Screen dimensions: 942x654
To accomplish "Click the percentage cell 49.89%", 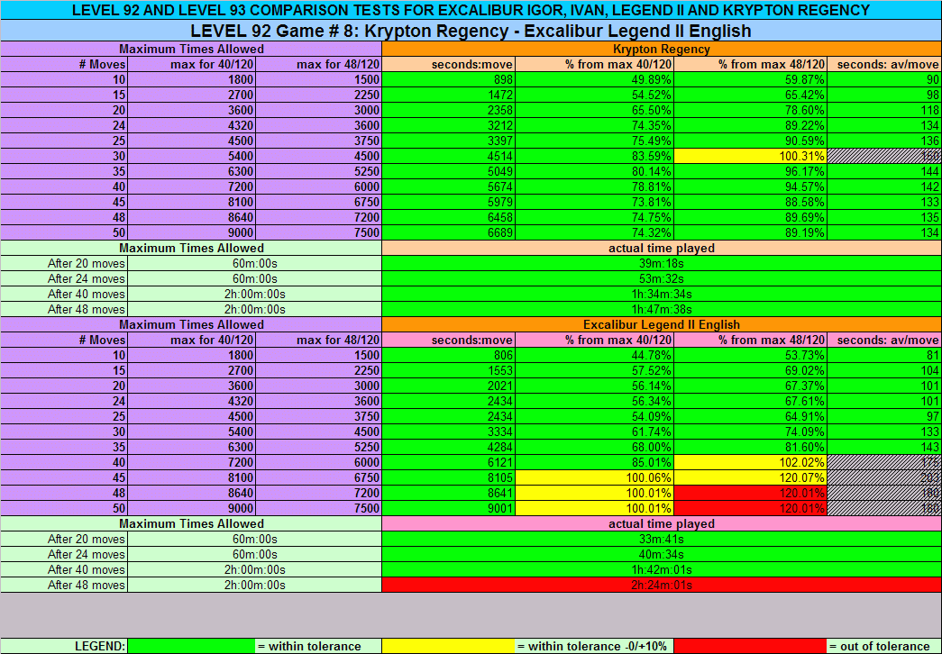I will pos(594,80).
